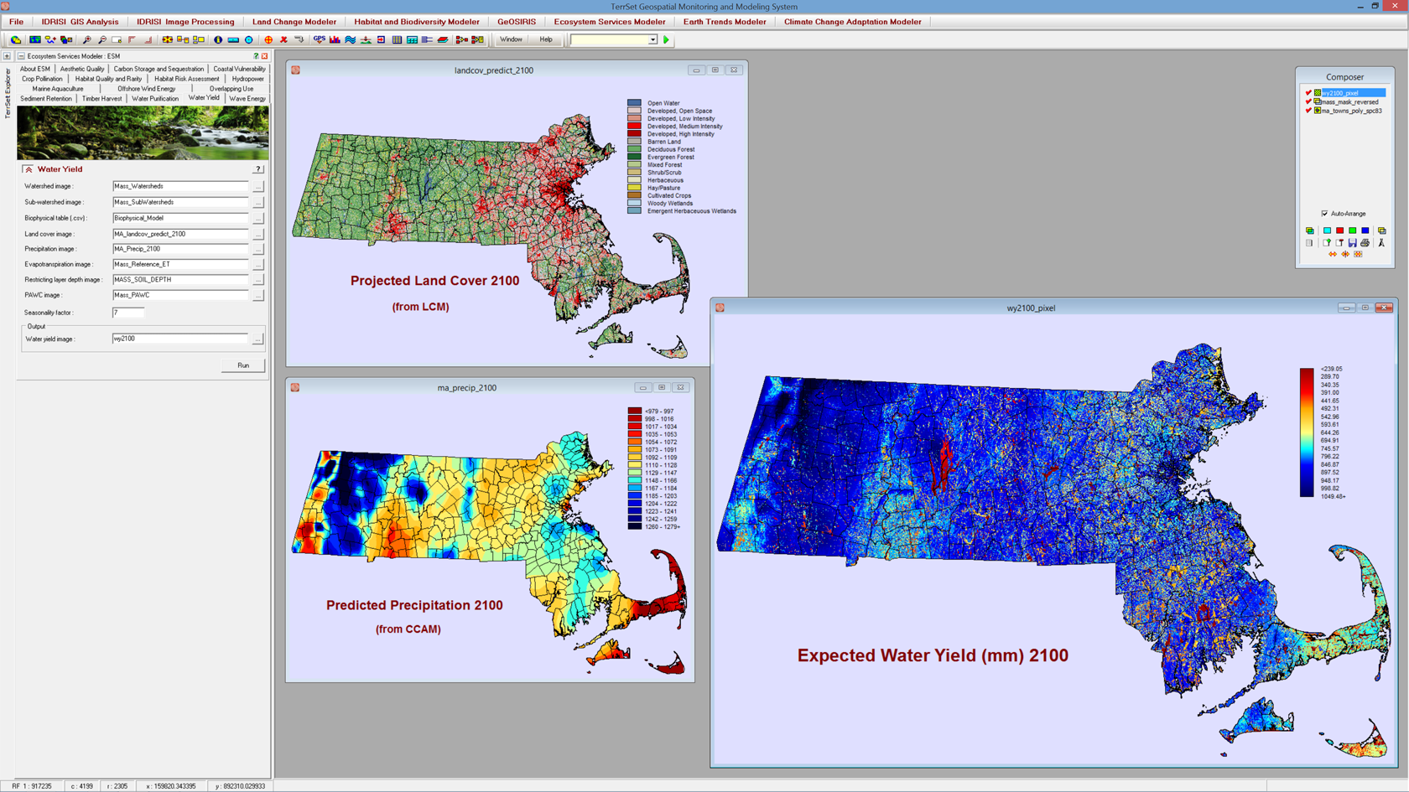
Task: Click the Biophysical table input field
Action: pos(180,218)
